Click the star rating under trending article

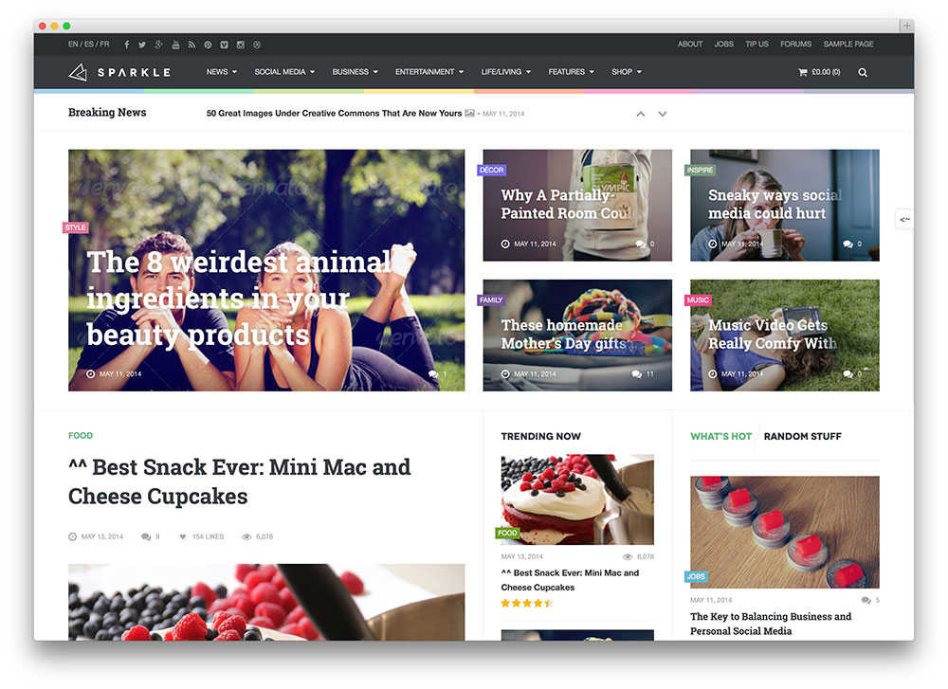(526, 603)
